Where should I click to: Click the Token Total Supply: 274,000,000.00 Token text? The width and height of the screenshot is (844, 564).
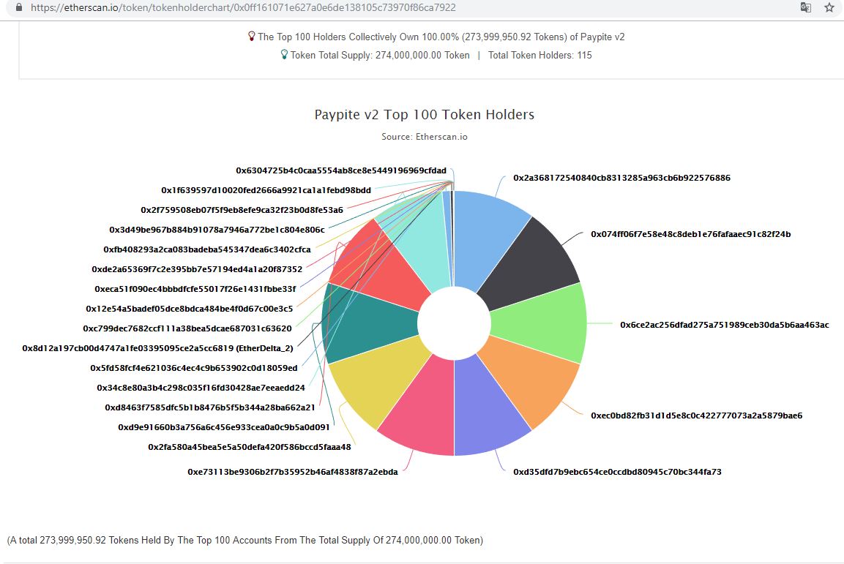click(x=380, y=55)
